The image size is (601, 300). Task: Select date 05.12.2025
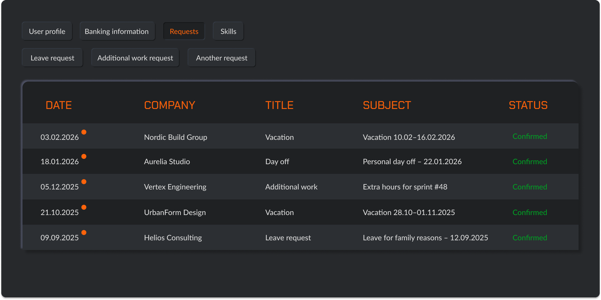tap(60, 187)
